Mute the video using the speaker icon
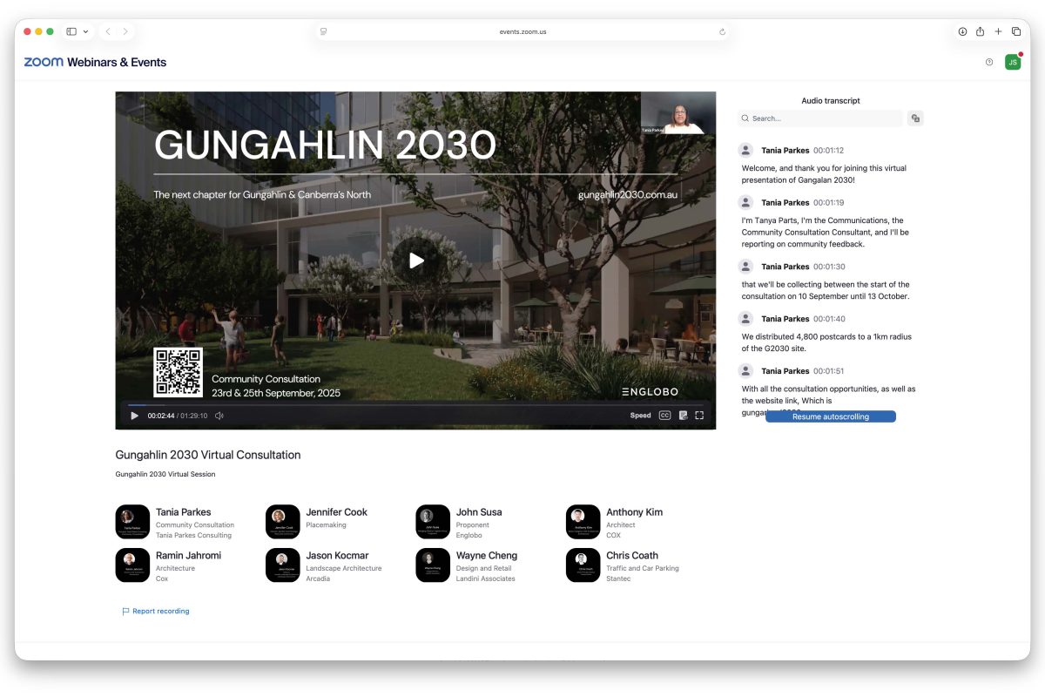This screenshot has height=697, width=1045. tap(219, 416)
